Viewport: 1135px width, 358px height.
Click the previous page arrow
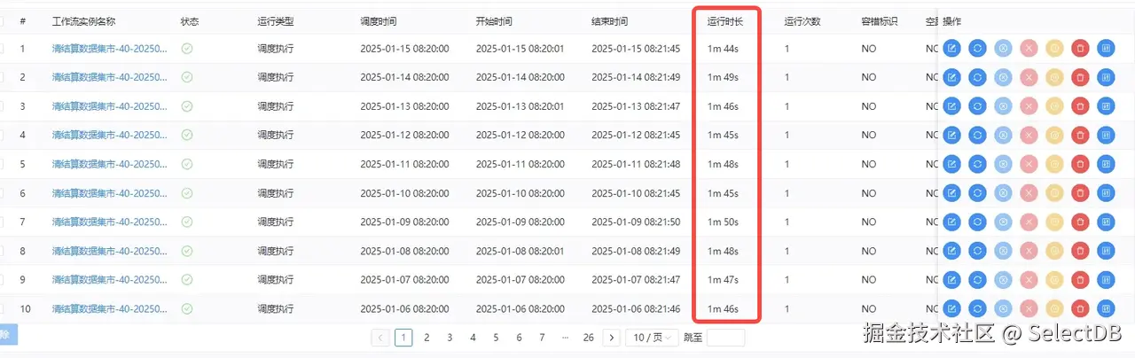[x=380, y=338]
